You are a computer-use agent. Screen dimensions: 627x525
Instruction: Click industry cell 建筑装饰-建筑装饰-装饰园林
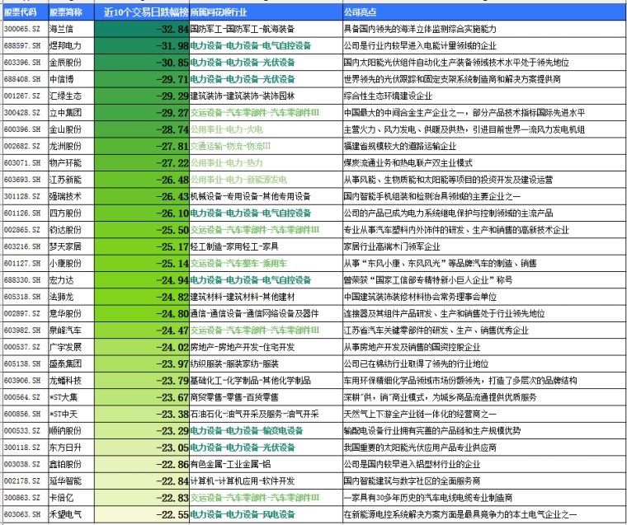(266, 96)
